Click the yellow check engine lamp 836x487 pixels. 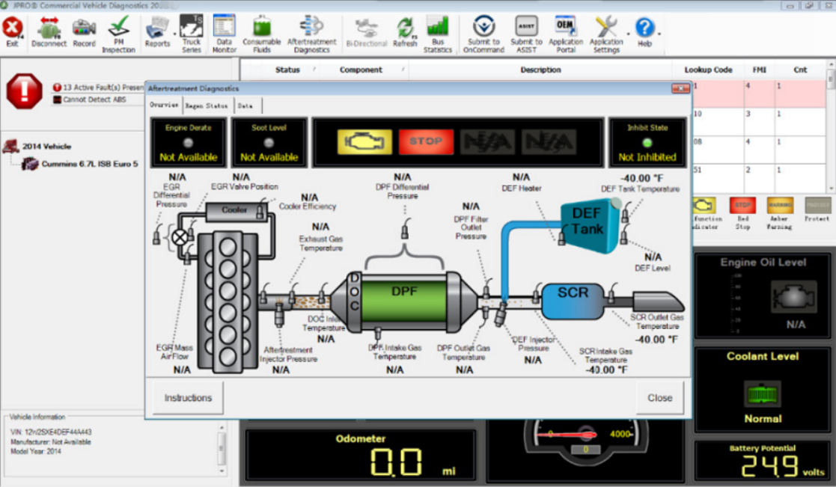[365, 141]
